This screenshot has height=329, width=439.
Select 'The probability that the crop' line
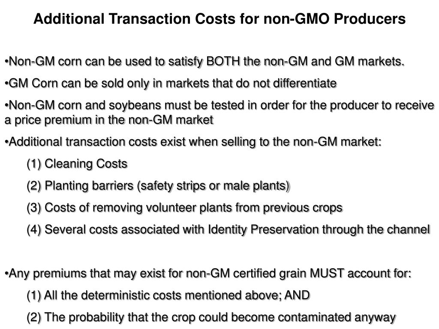pyautogui.click(x=211, y=317)
